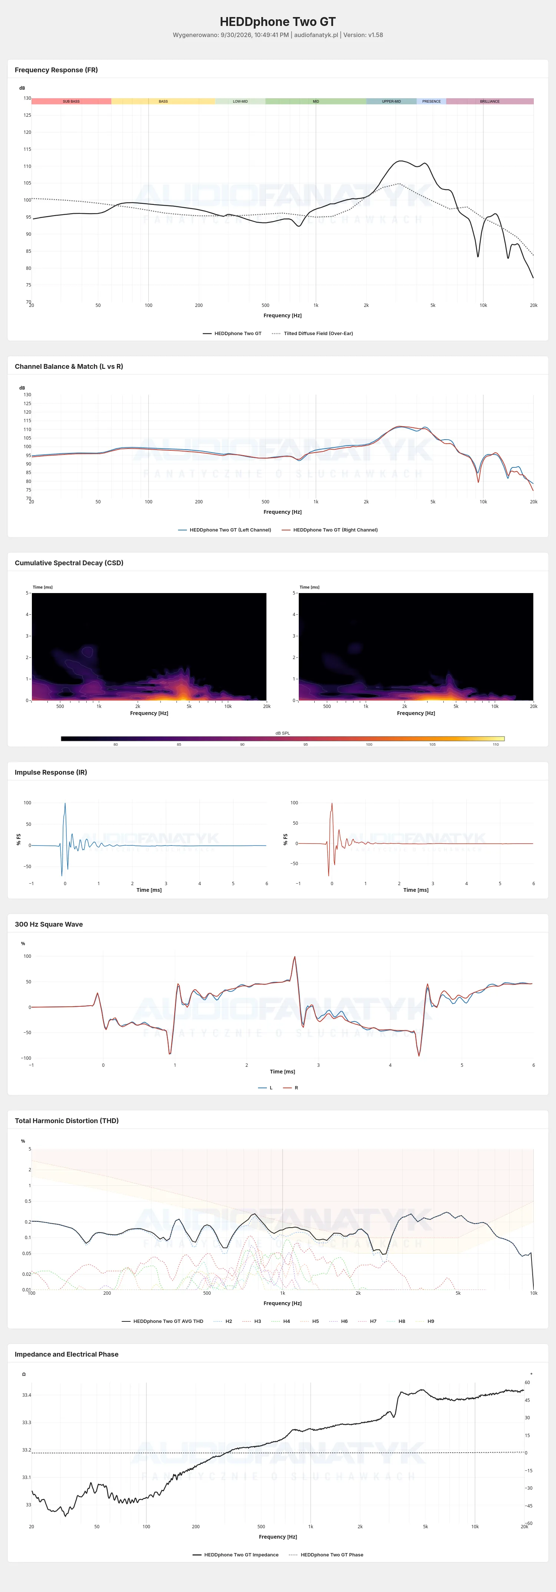The image size is (556, 1592).
Task: Click the BRILLIANCE band label
Action: 490,101
